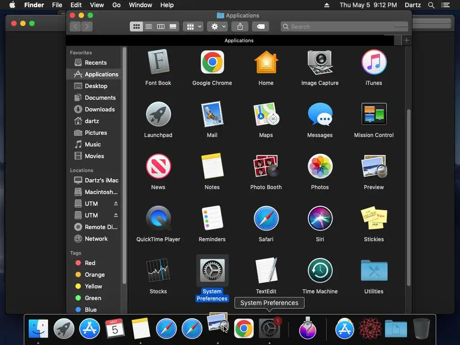Select the Safari app in Applications folder
This screenshot has width=460, height=345.
pos(266,218)
